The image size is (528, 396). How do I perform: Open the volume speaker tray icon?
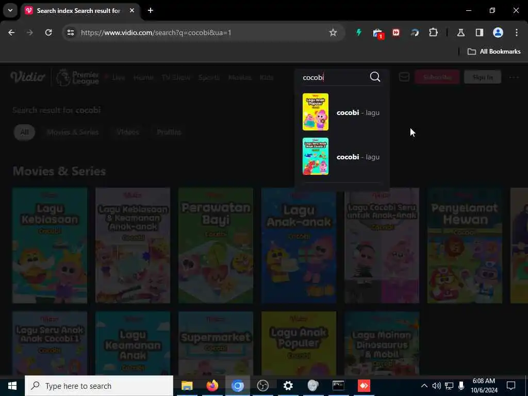pos(436,386)
